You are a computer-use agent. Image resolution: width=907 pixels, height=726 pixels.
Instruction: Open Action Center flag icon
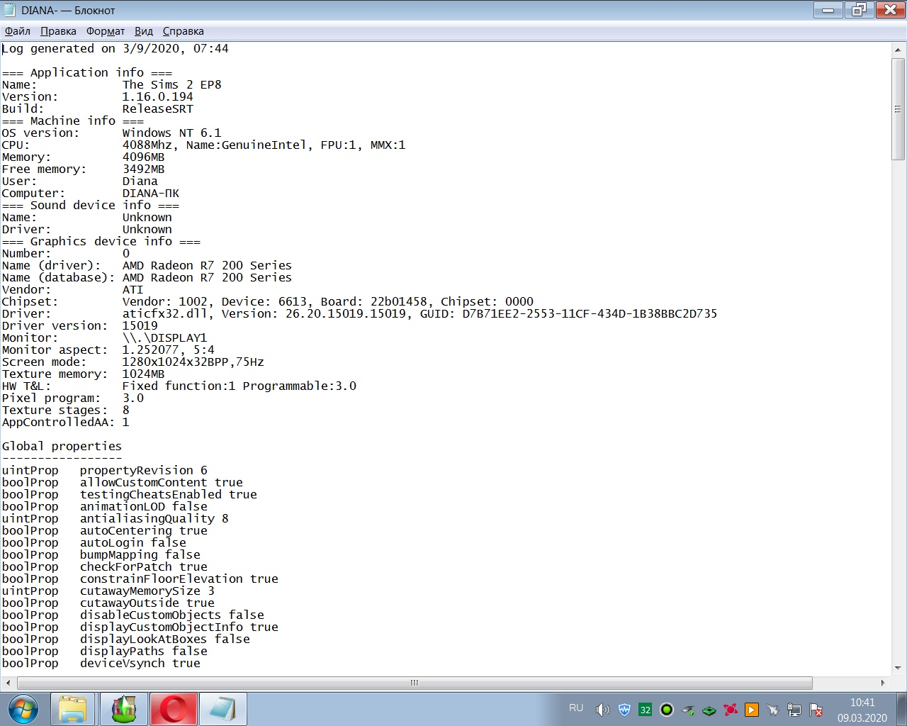tap(816, 710)
